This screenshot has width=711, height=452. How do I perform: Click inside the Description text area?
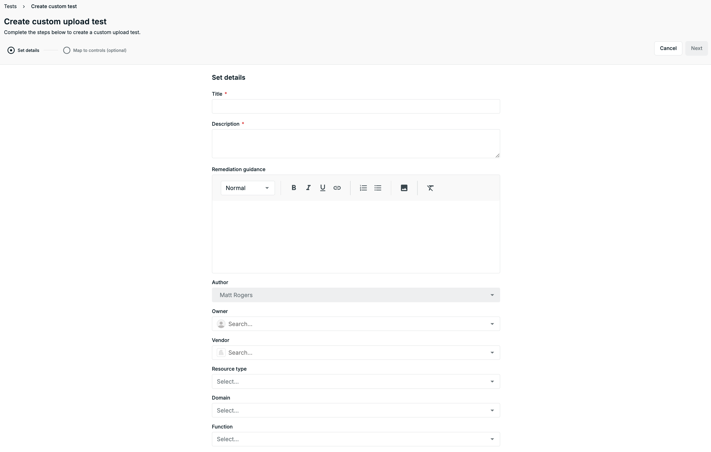click(x=356, y=144)
